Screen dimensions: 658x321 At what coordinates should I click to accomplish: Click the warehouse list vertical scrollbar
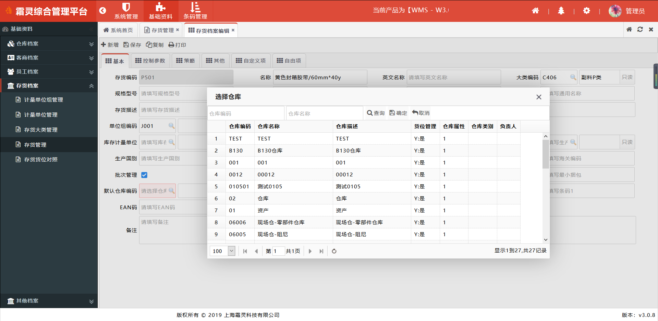(545, 154)
